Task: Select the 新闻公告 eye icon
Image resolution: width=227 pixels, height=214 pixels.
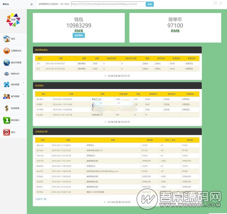Action: tap(6, 74)
